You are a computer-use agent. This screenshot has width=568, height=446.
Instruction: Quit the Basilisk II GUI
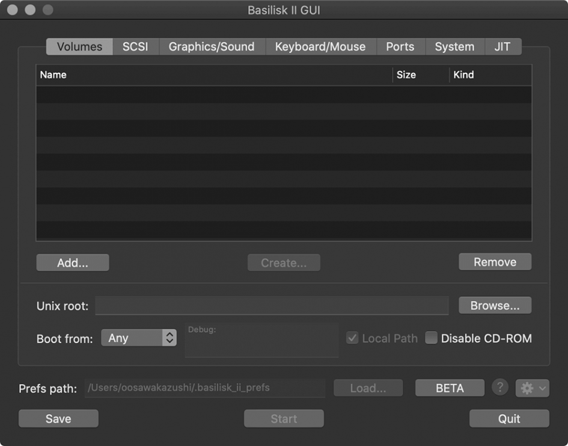(x=509, y=419)
